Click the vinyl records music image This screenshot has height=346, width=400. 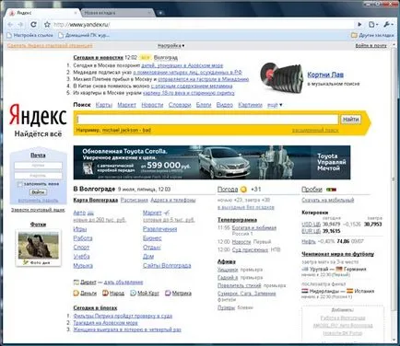coord(281,77)
